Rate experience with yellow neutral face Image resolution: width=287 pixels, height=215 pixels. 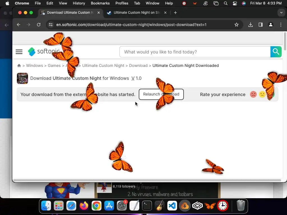262,94
